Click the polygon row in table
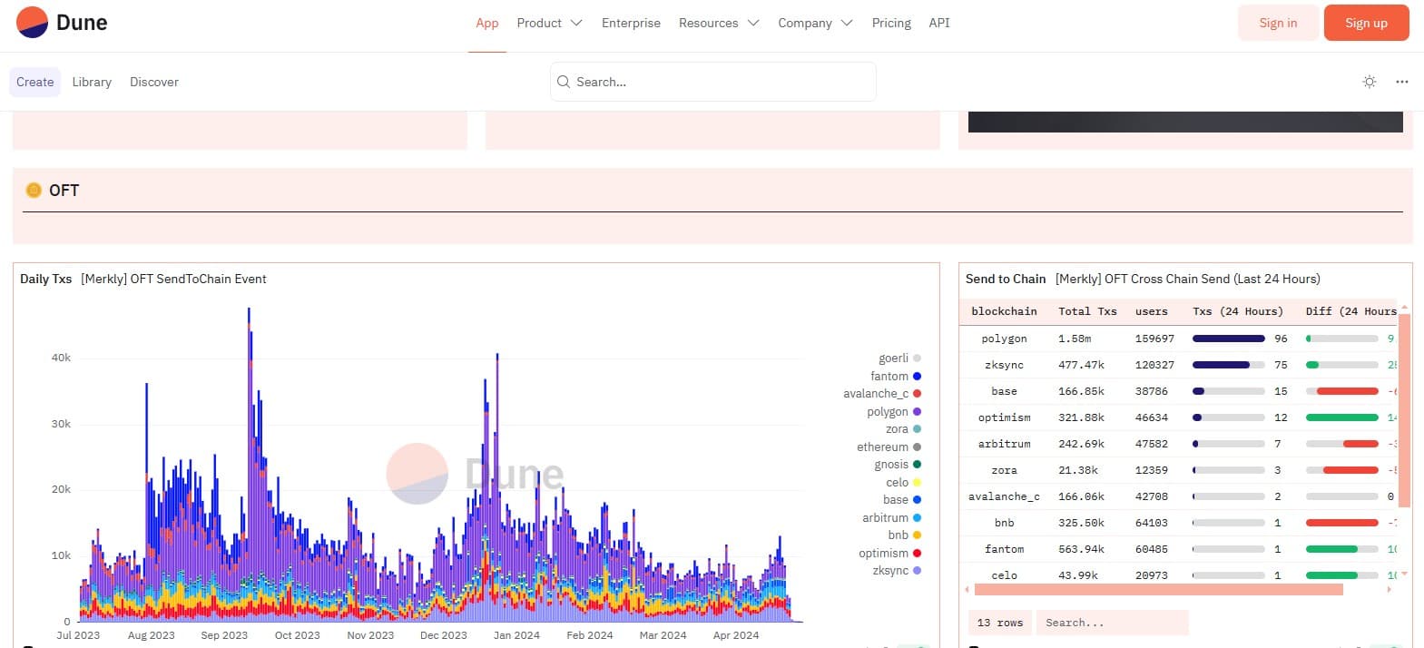1424x648 pixels. click(x=1180, y=339)
